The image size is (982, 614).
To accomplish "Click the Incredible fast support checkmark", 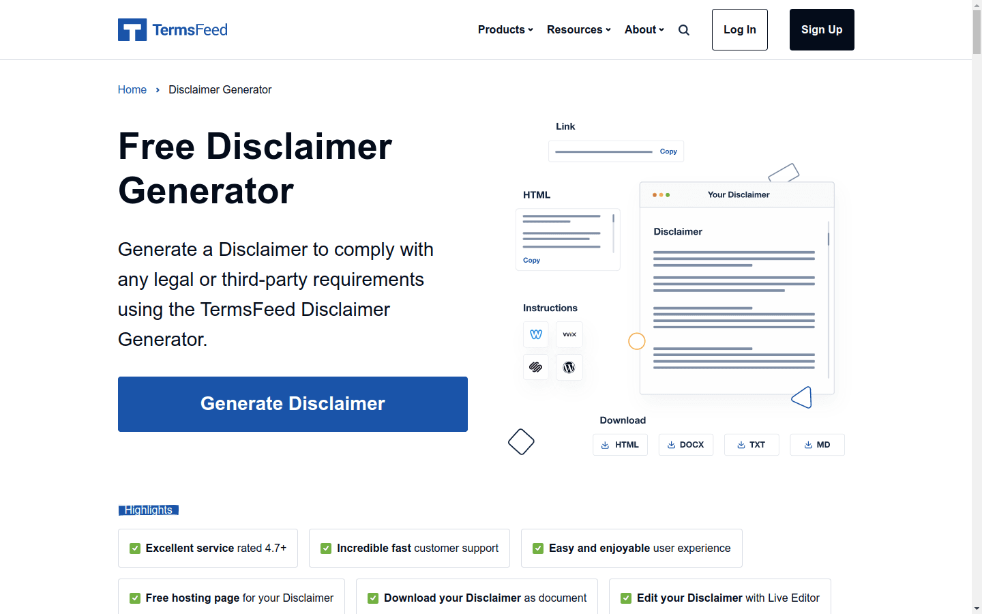I will 326,548.
